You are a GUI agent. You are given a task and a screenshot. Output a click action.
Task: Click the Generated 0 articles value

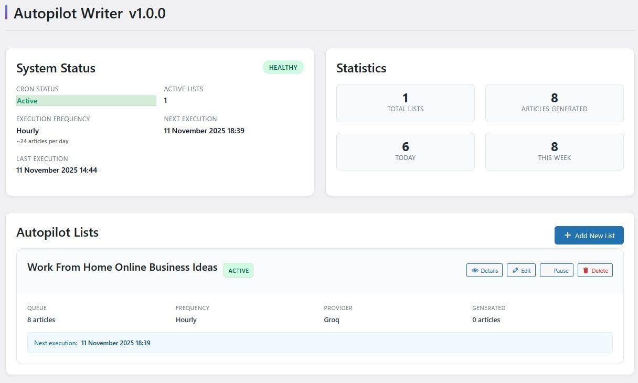tap(486, 320)
